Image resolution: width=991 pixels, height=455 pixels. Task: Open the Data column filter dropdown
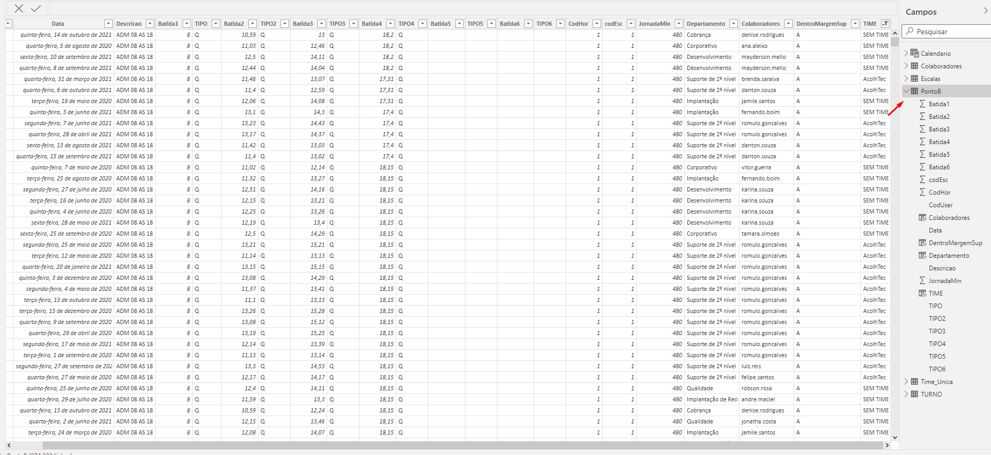tap(108, 24)
